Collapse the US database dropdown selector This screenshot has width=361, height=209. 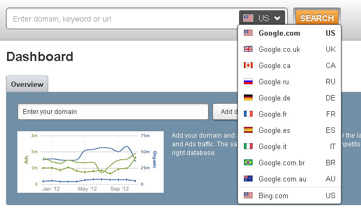262,18
